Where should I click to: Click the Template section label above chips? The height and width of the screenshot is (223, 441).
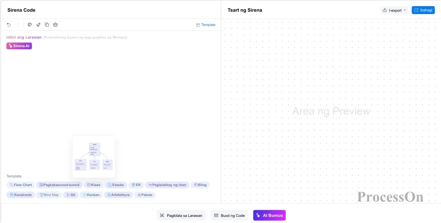14,176
